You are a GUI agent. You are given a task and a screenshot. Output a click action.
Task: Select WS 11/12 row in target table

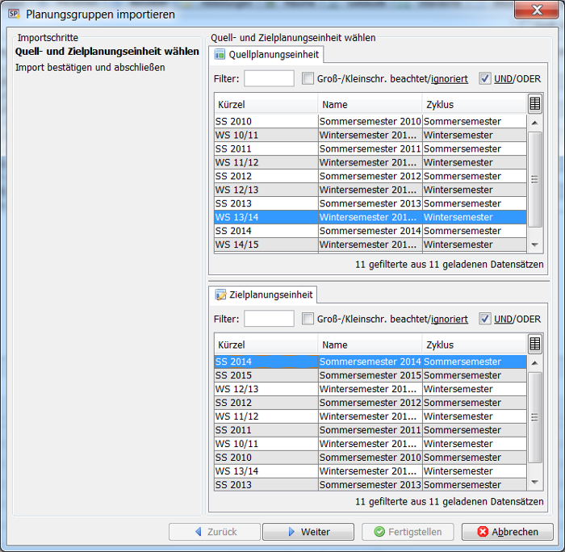coord(370,416)
